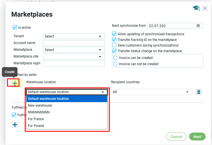Open calendar picker for Next synchronize date

coord(198,26)
